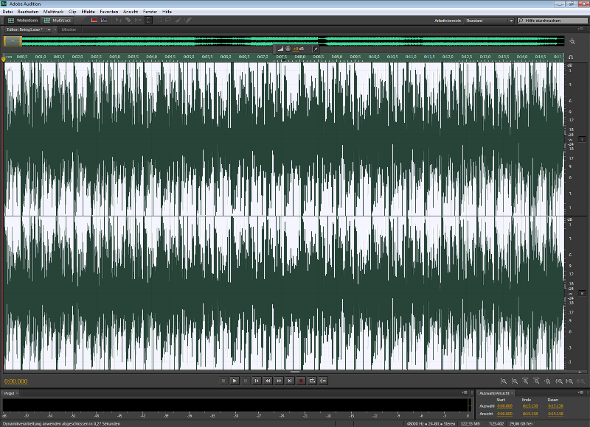
Task: Select the Time Selection tool
Action: pyautogui.click(x=148, y=21)
